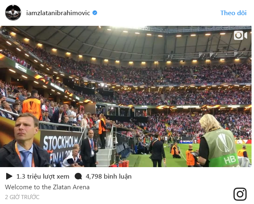Image resolution: width=254 pixels, height=204 pixels.
Task: Follow the account via Theo dõi
Action: tap(233, 13)
